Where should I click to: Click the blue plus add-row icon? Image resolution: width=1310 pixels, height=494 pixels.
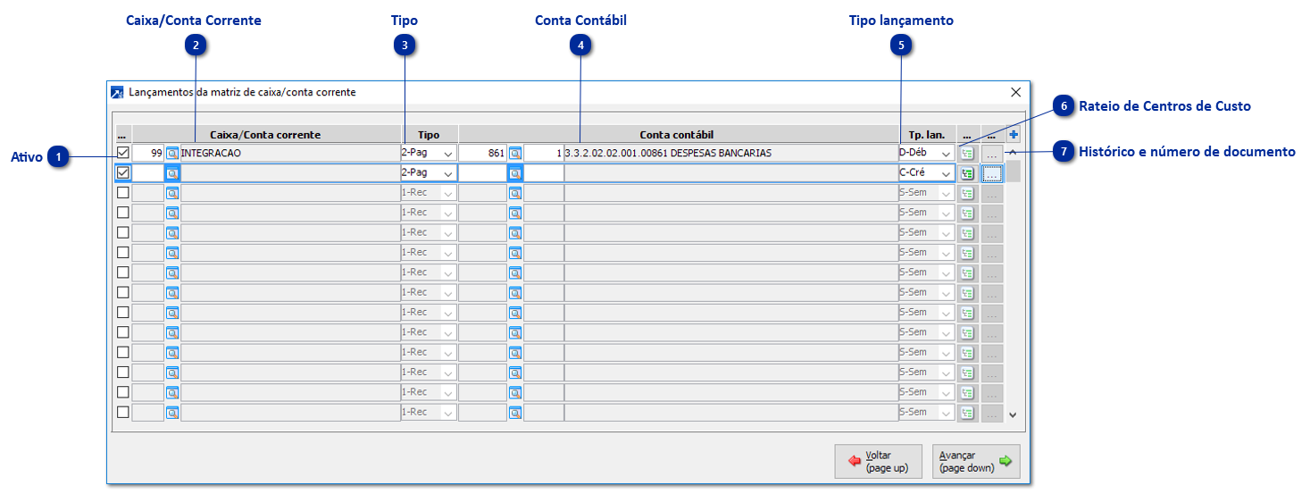1014,135
